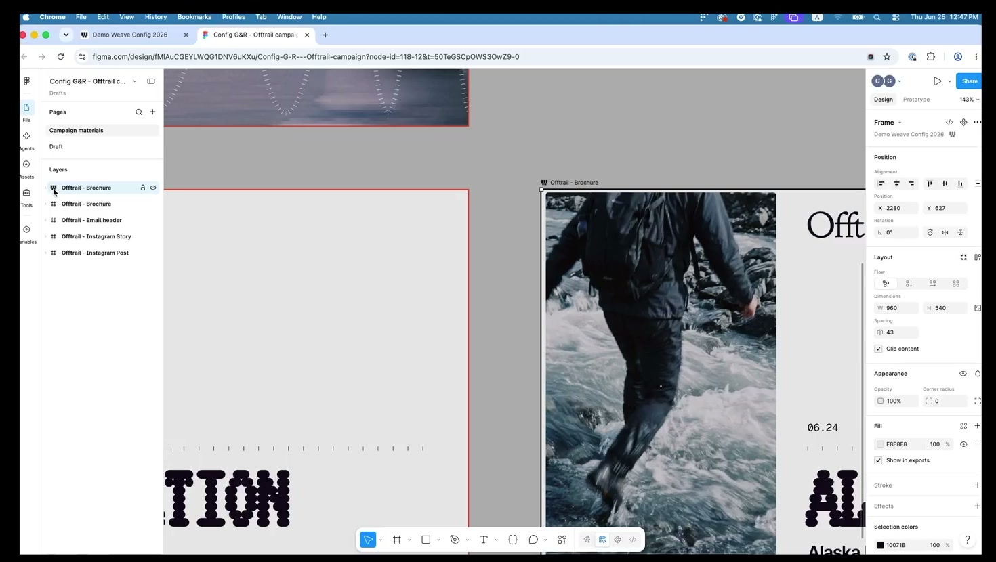Collapse the left sidebar panel
The height and width of the screenshot is (562, 996).
(x=151, y=81)
